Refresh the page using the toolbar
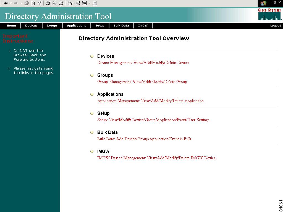Viewport: 283px width, 212px height. [x=32, y=3]
